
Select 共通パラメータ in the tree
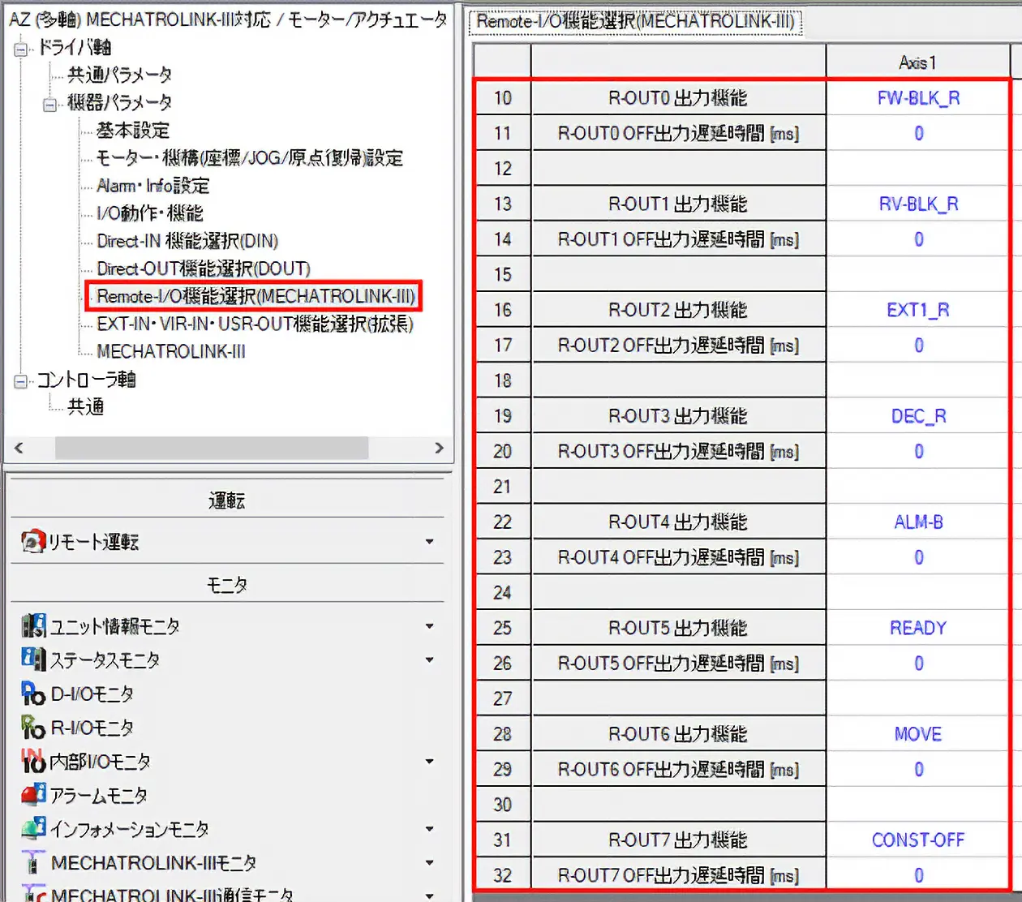[x=120, y=75]
